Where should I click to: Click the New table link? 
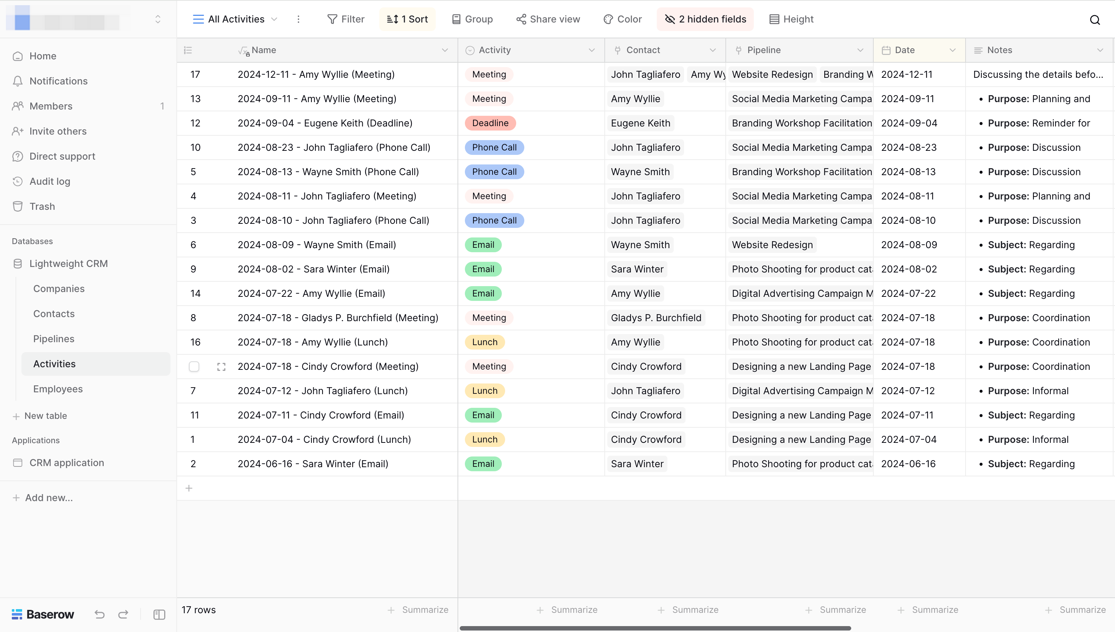click(x=45, y=416)
